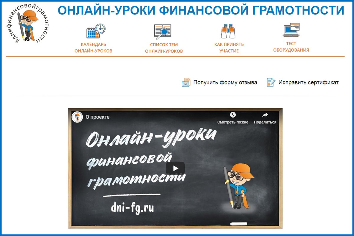Image resolution: width=354 pixels, height=236 pixels.
Task: Click the binoculars icon
Action: 229,30
